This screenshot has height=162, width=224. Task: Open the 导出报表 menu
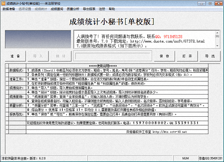tap(89, 9)
